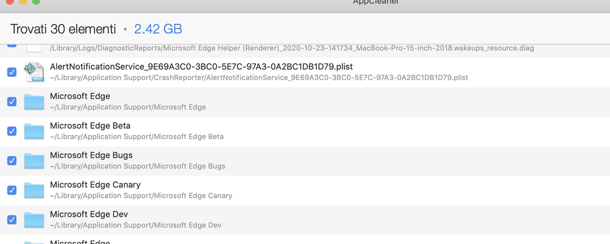Uncheck the Microsoft Edge Beta checkbox
Viewport: 610px width, 244px height.
tap(12, 131)
